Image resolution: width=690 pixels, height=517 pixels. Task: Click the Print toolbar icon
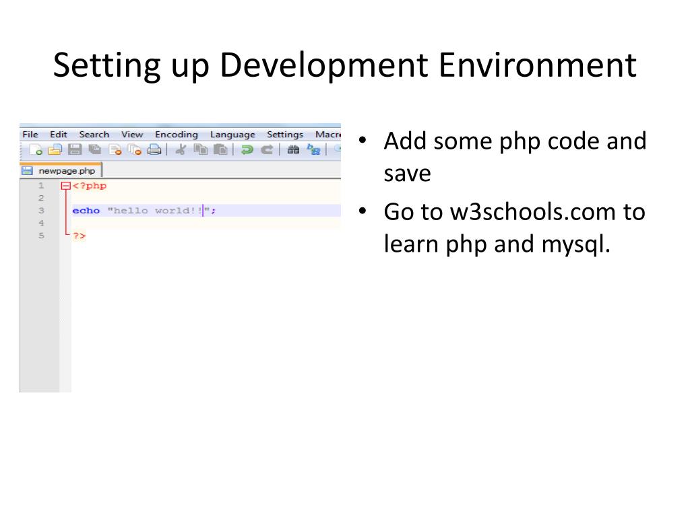coord(154,150)
